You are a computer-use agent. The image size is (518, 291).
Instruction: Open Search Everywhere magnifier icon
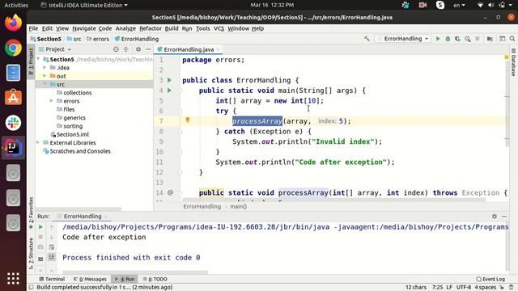512,39
